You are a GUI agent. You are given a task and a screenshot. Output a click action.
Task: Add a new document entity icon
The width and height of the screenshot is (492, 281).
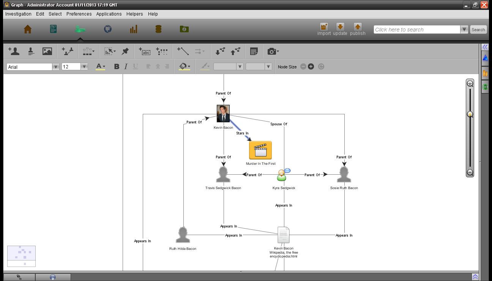pos(31,51)
